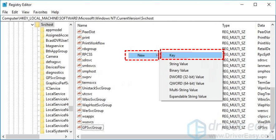276x140 pixels.
Task: Select the print value icon
Action: [x=79, y=37]
